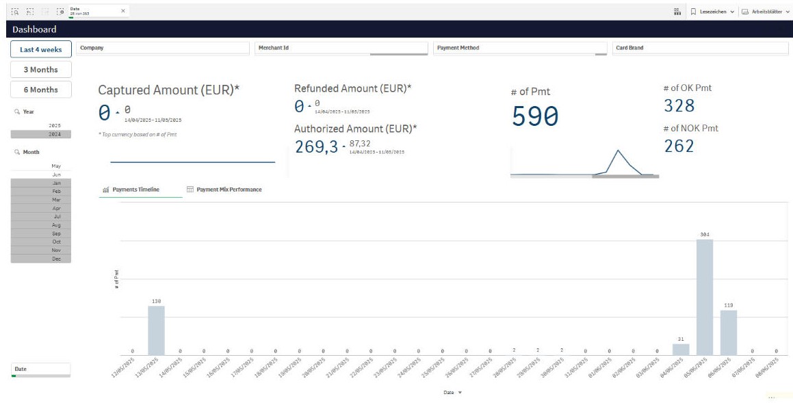Screen dimensions: 793x403
Task: Open the smart search selection tool
Action: pos(15,12)
